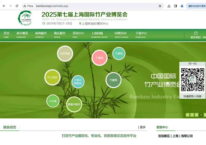The image size is (206, 145).
Task: Click the bamboo expo circular logo
Action: point(25,18)
